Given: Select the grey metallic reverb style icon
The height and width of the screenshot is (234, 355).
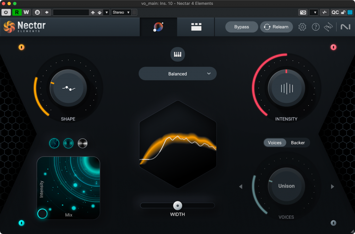Looking at the screenshot, I should [x=83, y=143].
